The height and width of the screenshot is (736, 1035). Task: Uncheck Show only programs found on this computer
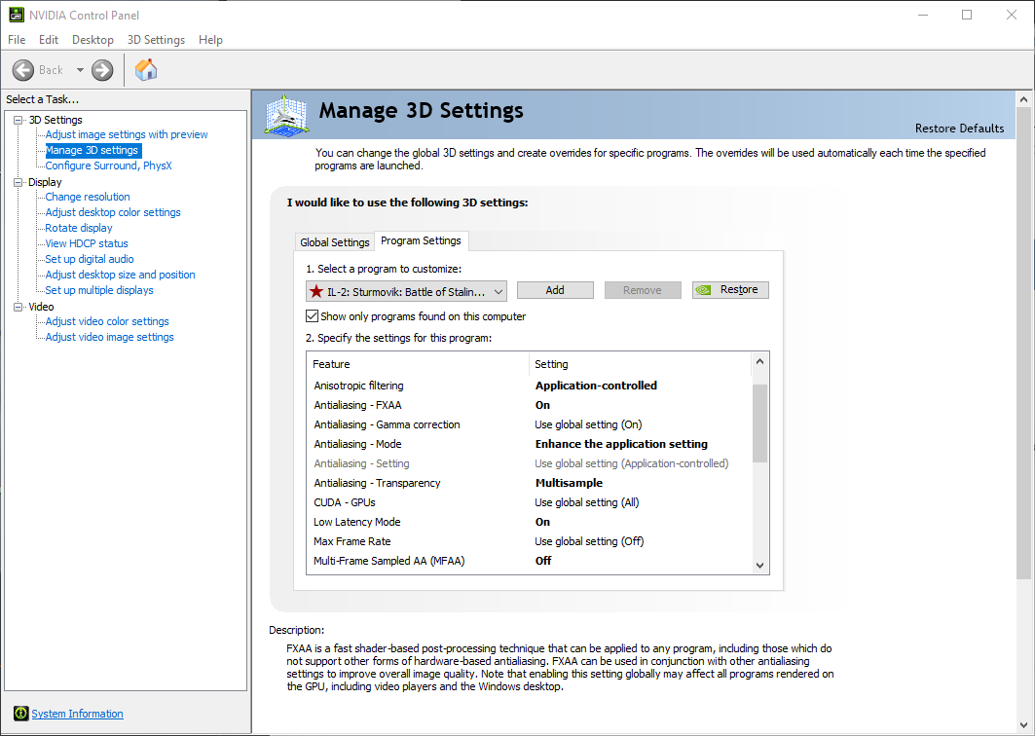(313, 316)
